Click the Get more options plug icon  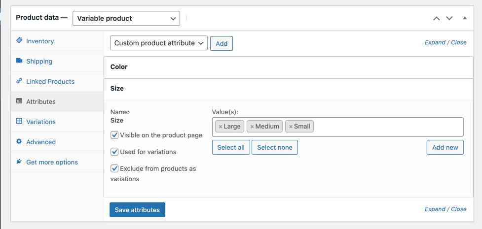pyautogui.click(x=19, y=162)
